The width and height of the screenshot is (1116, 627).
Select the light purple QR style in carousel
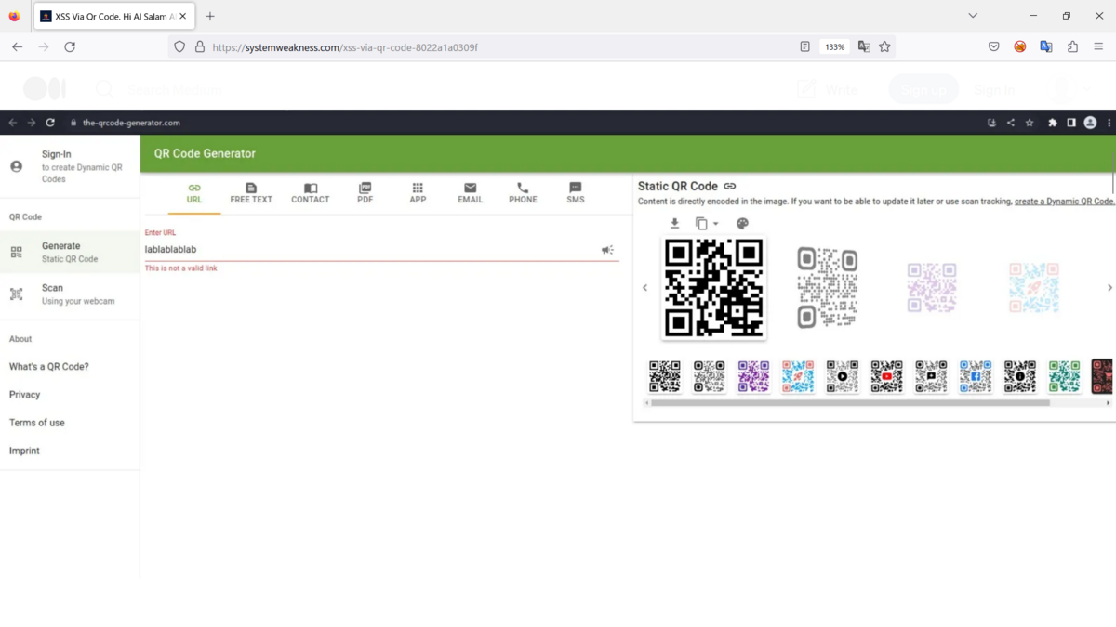(932, 288)
